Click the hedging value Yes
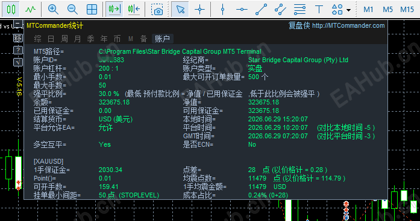The width and height of the screenshot is (420, 221). [x=105, y=144]
